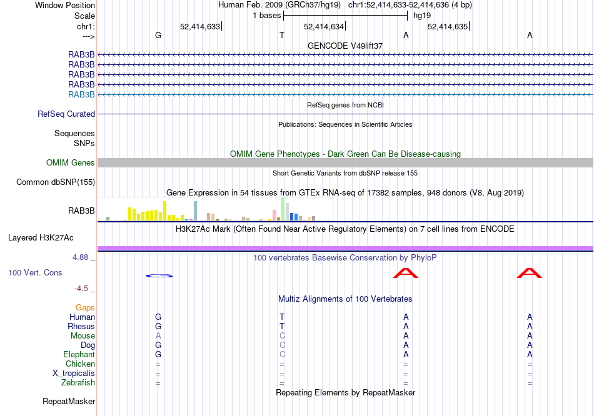Click the blue G logo in PhyloP track

click(x=159, y=275)
